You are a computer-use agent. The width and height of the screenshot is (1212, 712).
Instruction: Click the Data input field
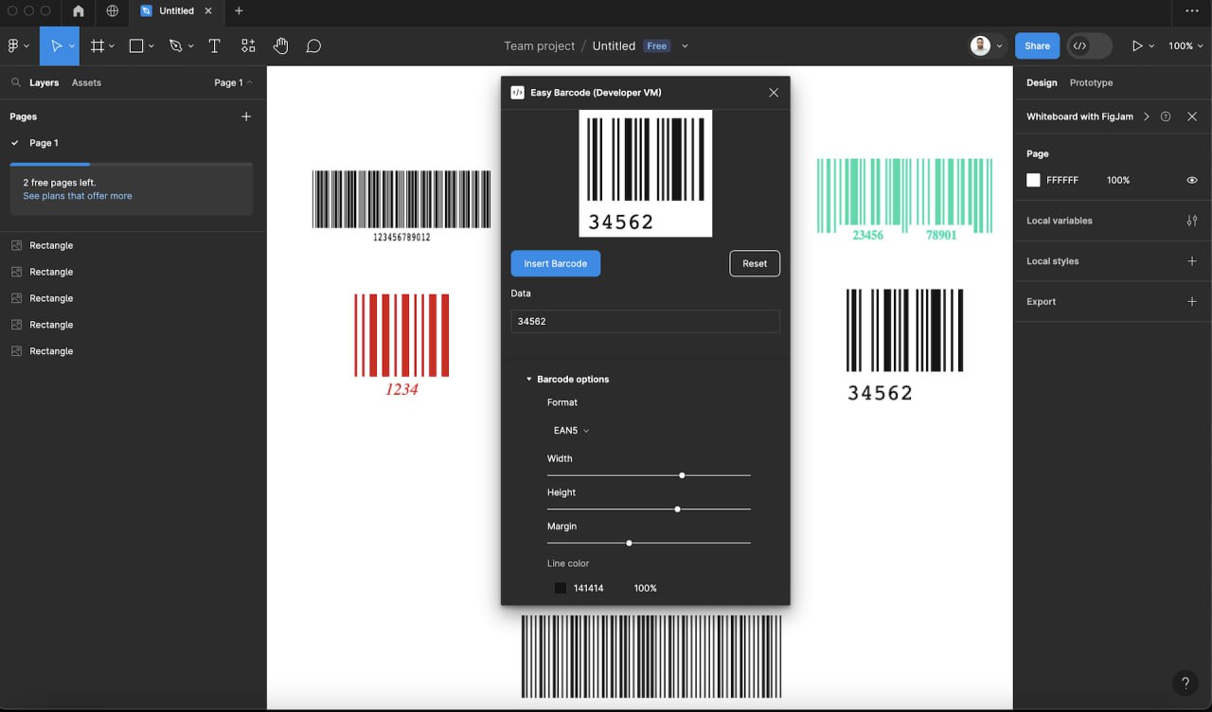645,321
